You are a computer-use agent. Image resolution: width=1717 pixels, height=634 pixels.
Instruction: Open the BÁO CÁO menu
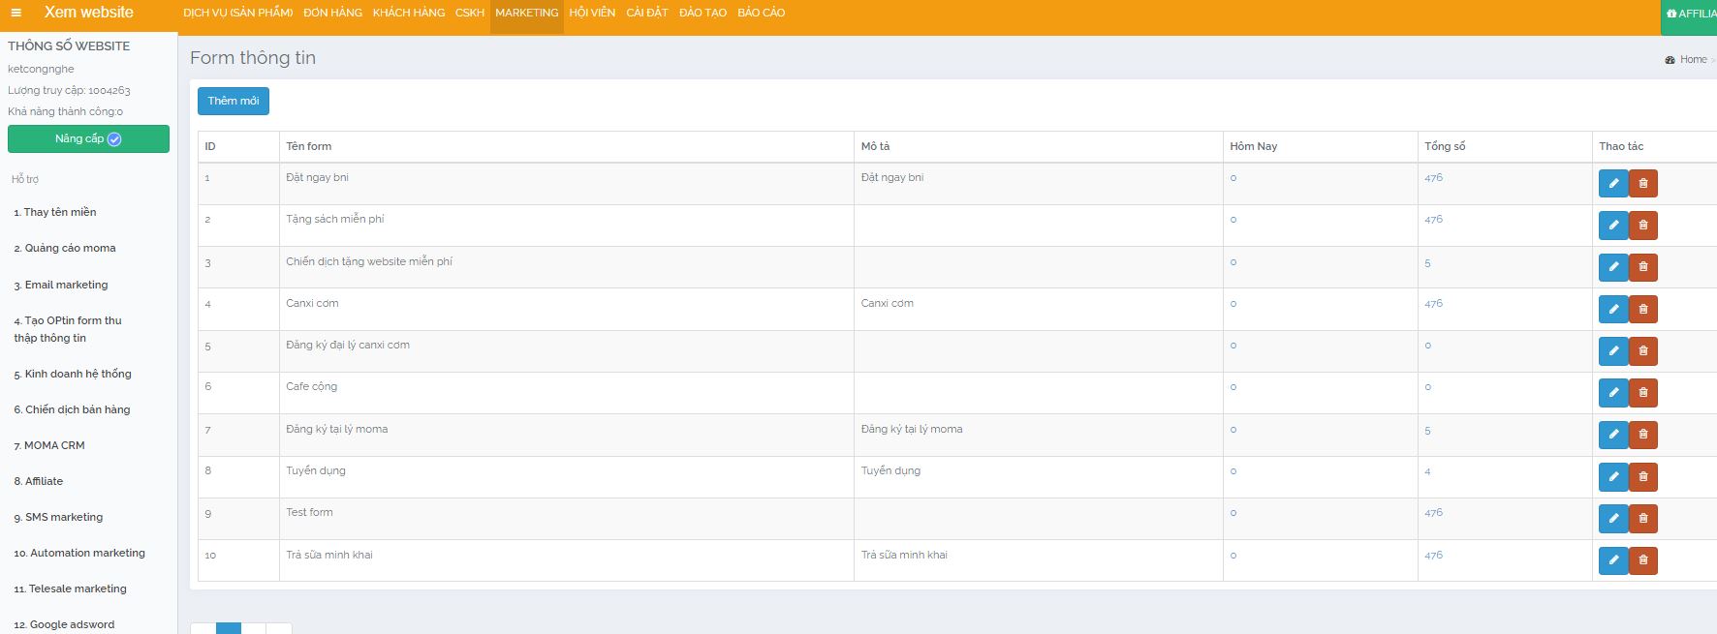(761, 14)
